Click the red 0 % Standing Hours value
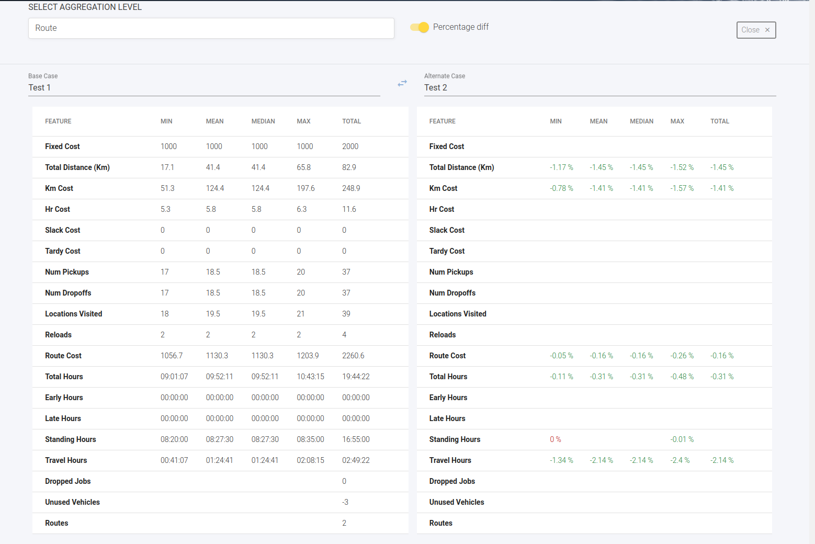815x544 pixels. tap(555, 439)
